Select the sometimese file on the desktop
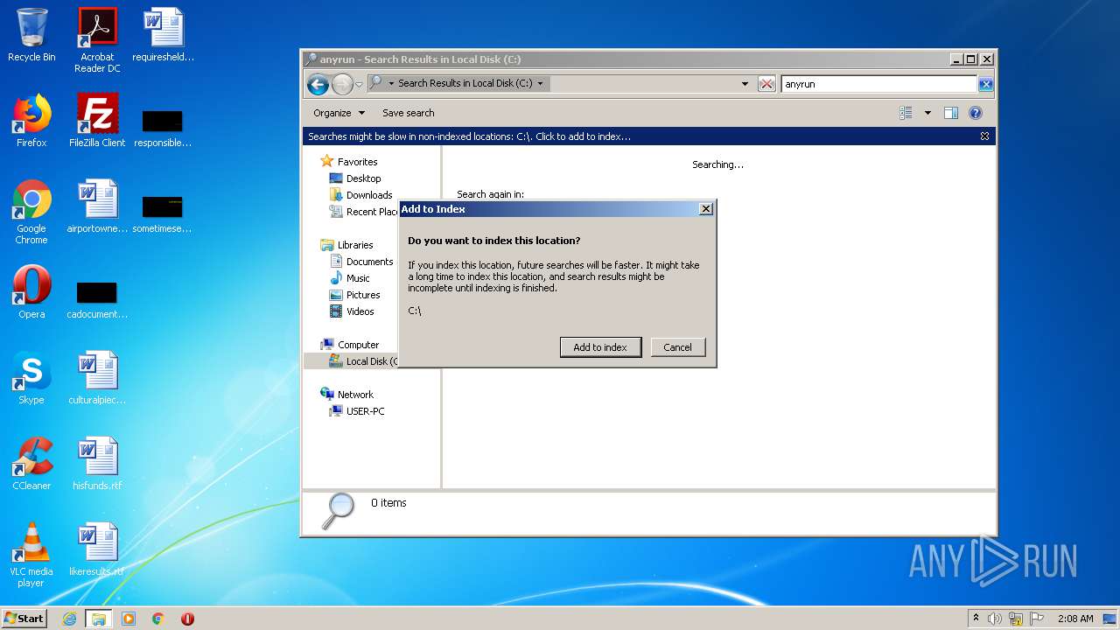 [x=163, y=213]
